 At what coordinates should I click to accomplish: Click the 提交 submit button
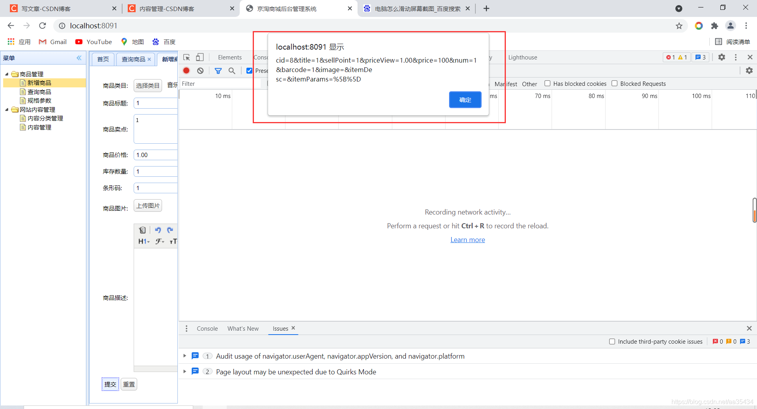(x=110, y=384)
